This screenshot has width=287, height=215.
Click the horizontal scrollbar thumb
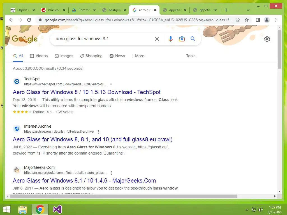(124, 196)
